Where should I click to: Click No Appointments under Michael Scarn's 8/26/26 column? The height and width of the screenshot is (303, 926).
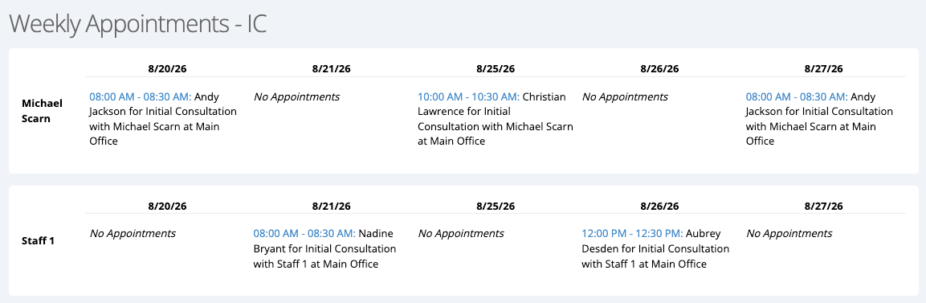[x=625, y=96]
